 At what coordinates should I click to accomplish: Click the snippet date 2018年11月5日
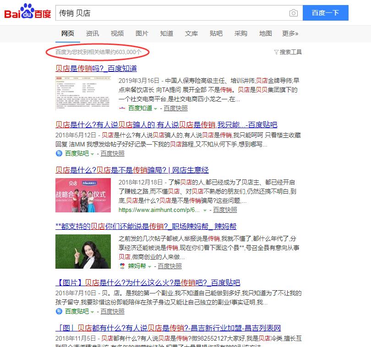(x=76, y=338)
